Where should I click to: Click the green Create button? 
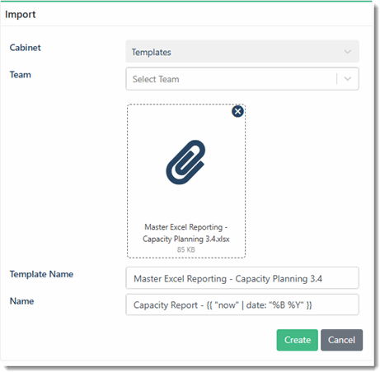tap(297, 340)
